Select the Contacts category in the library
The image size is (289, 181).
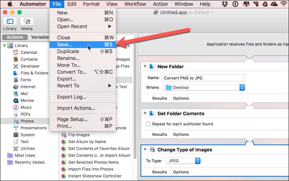(x=29, y=59)
